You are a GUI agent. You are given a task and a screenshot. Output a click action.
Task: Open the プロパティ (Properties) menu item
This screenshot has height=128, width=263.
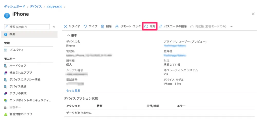16,50
